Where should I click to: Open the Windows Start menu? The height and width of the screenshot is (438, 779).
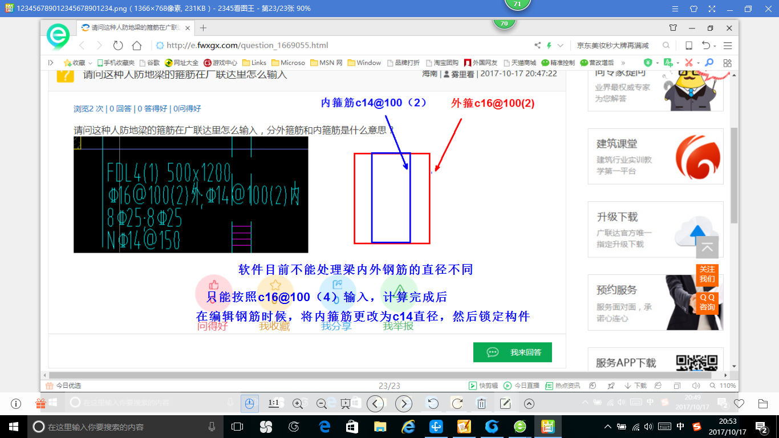point(13,426)
